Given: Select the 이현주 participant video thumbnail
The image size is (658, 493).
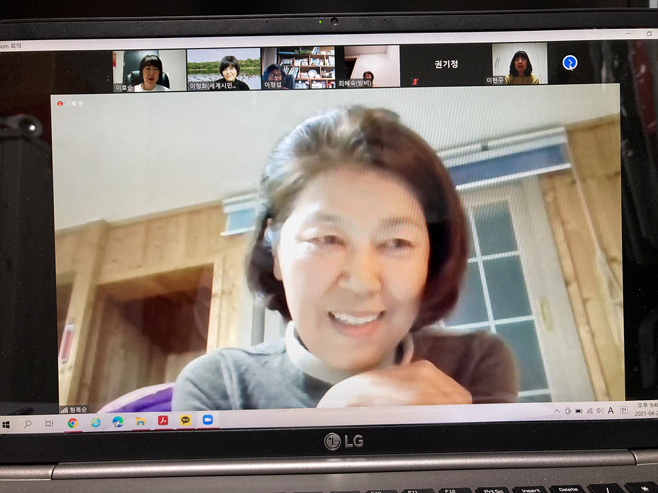Looking at the screenshot, I should 520,64.
